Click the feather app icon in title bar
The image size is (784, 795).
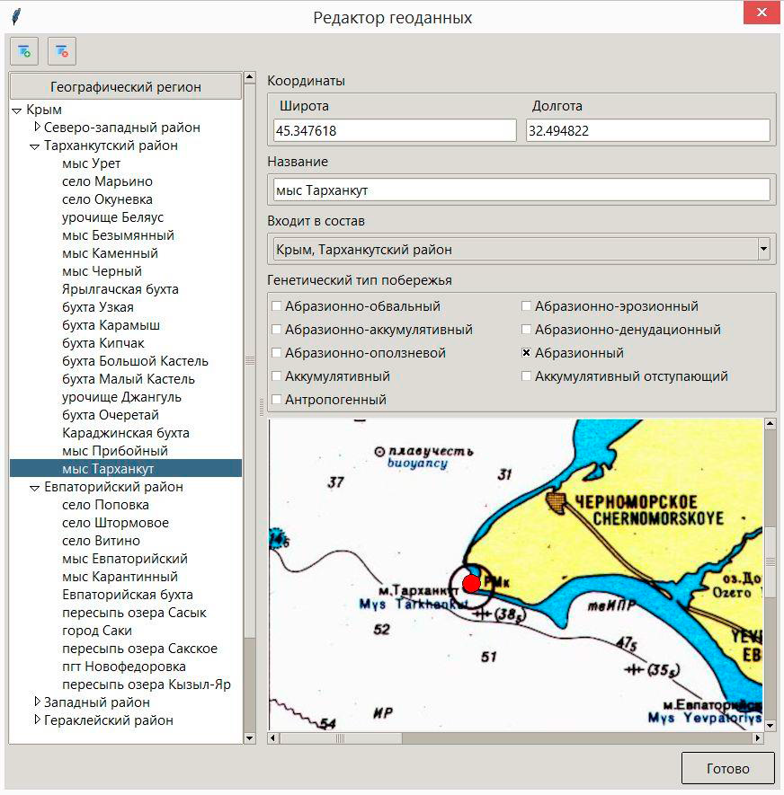pyautogui.click(x=16, y=17)
